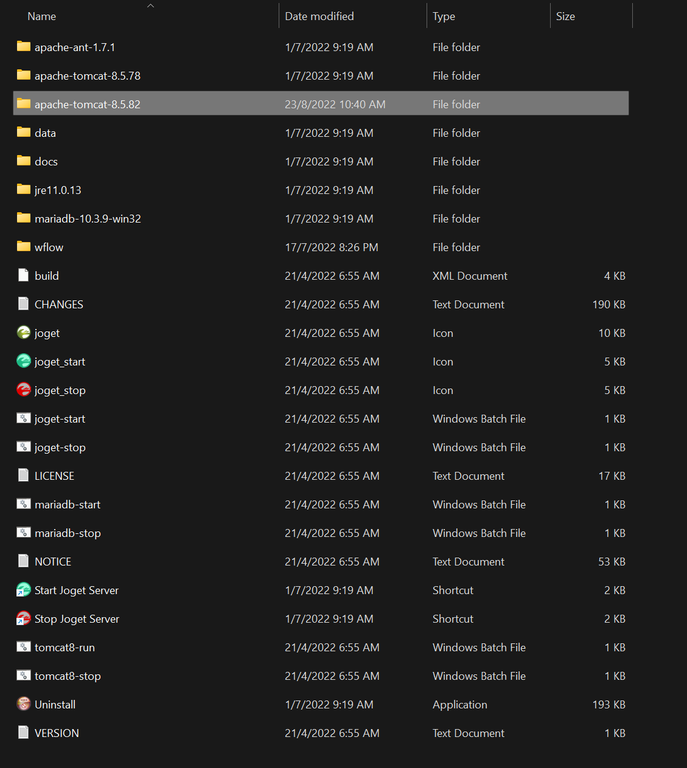Toggle sort direction arrow above Name
The image size is (687, 768).
tap(150, 5)
